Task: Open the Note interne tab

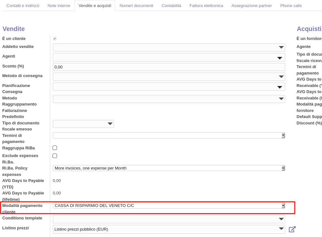Action: pos(59,6)
